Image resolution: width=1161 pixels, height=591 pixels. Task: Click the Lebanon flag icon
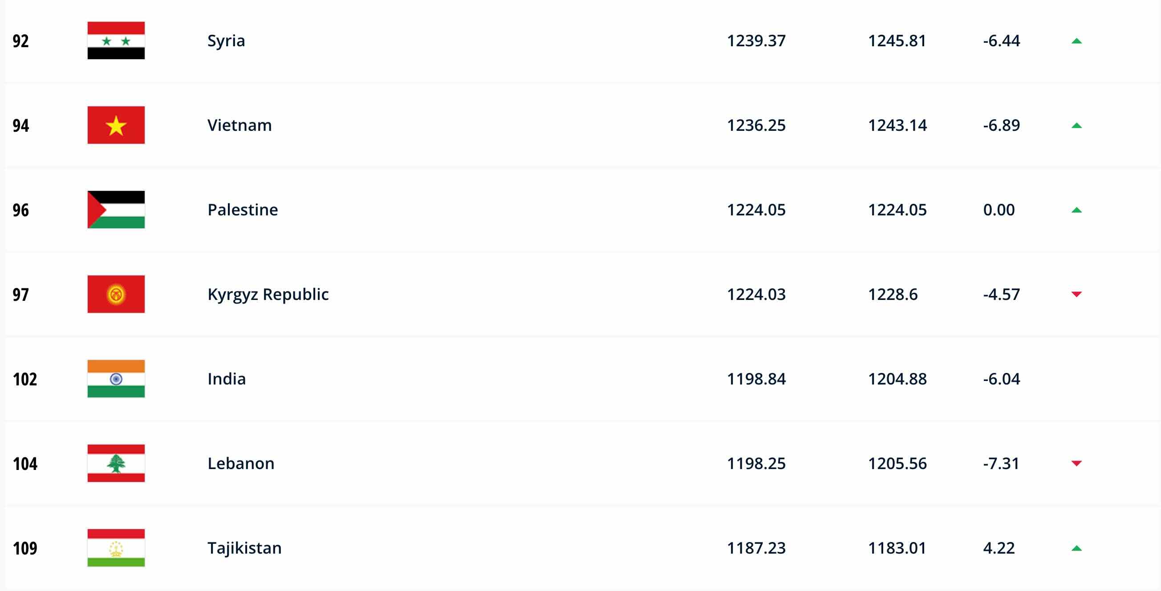[x=116, y=463]
